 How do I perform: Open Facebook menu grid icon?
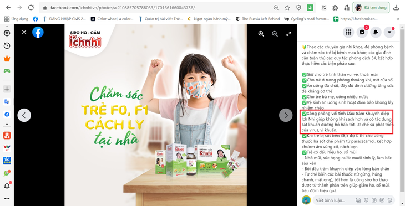pos(349,32)
